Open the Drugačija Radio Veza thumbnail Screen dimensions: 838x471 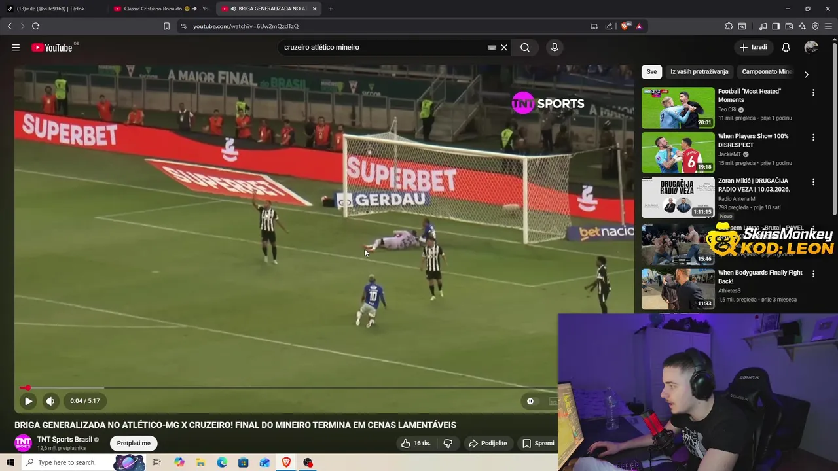tap(678, 197)
